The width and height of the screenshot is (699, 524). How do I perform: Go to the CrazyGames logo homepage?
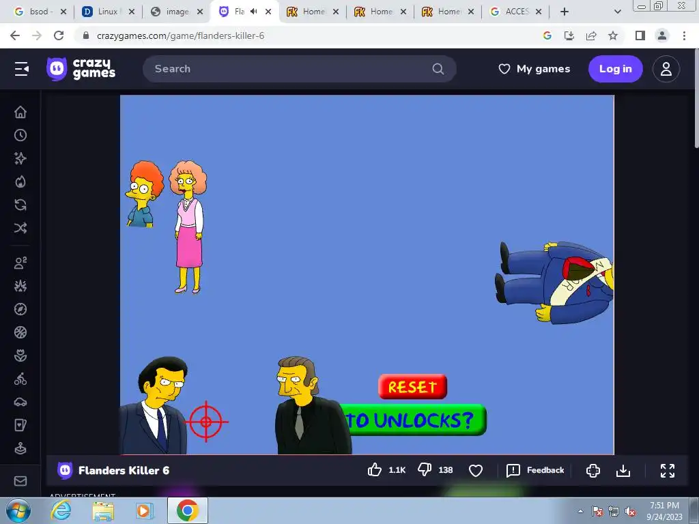[x=81, y=69]
